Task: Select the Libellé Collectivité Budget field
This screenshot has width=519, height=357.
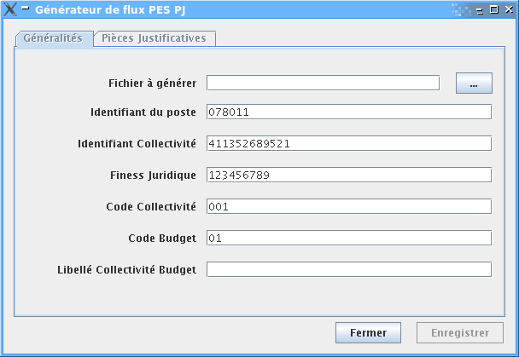Action: pyautogui.click(x=349, y=269)
